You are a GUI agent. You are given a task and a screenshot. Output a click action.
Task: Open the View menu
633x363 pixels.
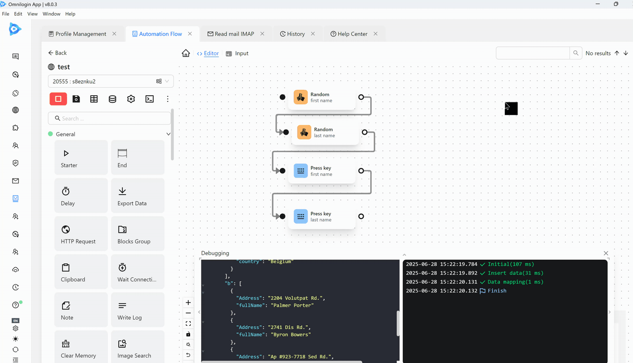[32, 14]
